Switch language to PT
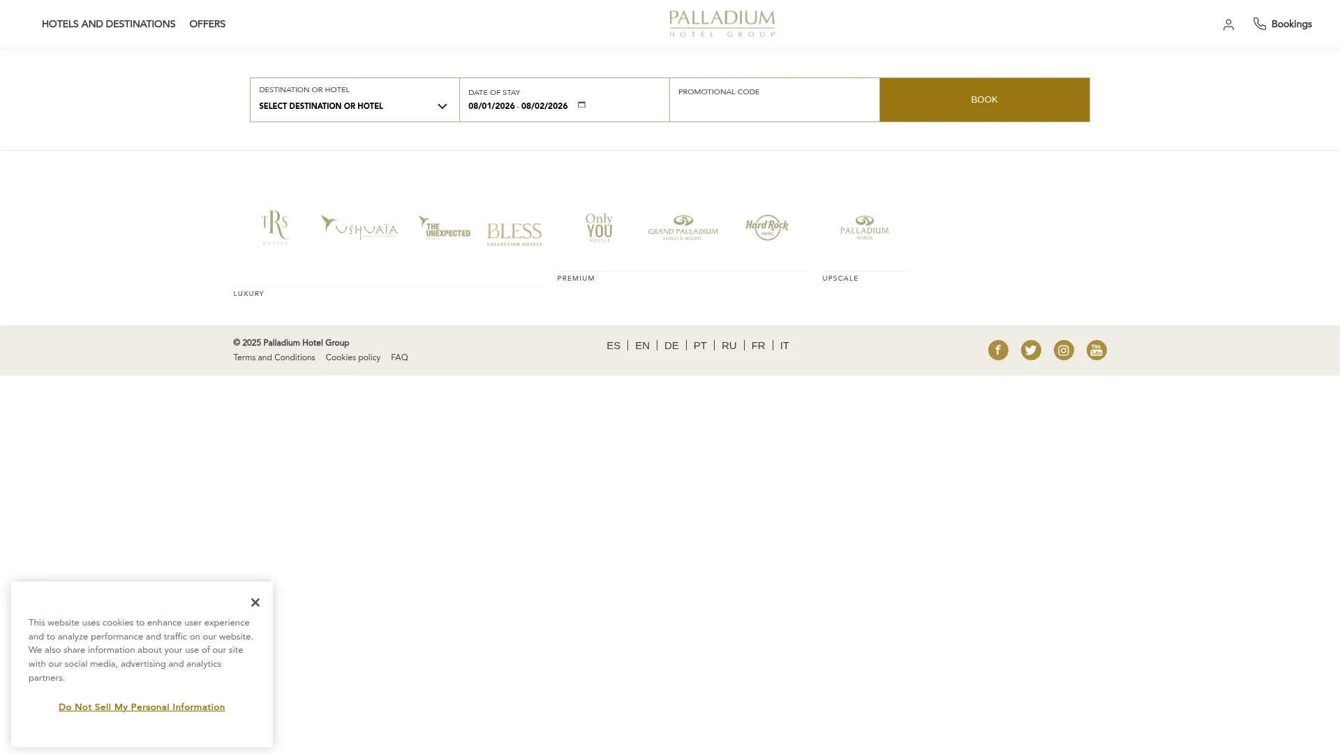This screenshot has height=754, width=1340. (x=700, y=346)
